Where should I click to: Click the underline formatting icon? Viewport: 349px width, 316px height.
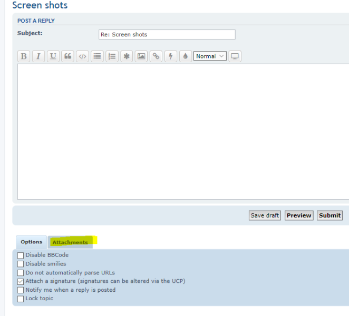point(53,56)
